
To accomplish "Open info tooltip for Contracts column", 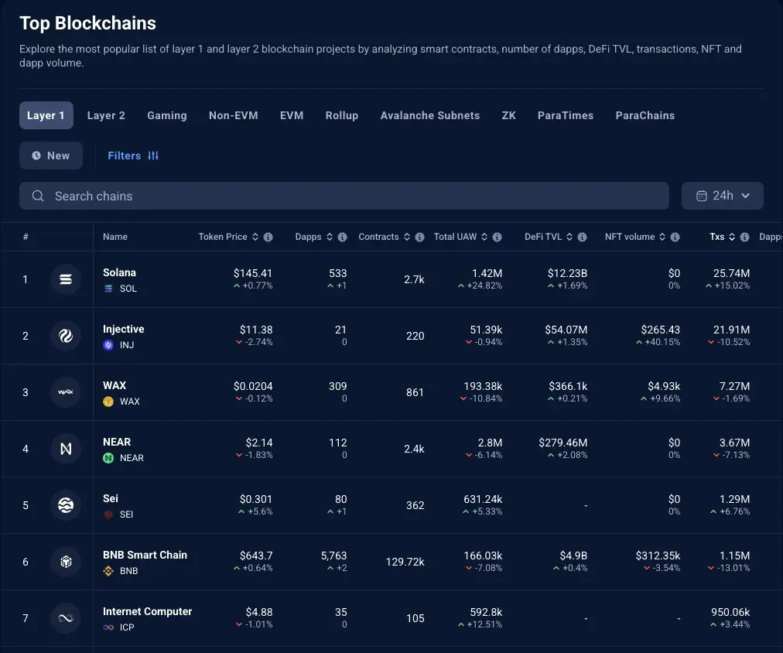I will point(419,237).
